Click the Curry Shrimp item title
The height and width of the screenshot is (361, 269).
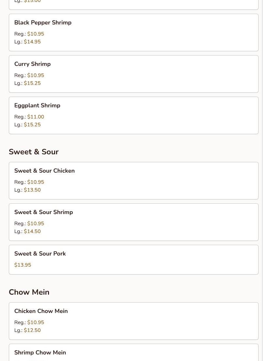32,64
